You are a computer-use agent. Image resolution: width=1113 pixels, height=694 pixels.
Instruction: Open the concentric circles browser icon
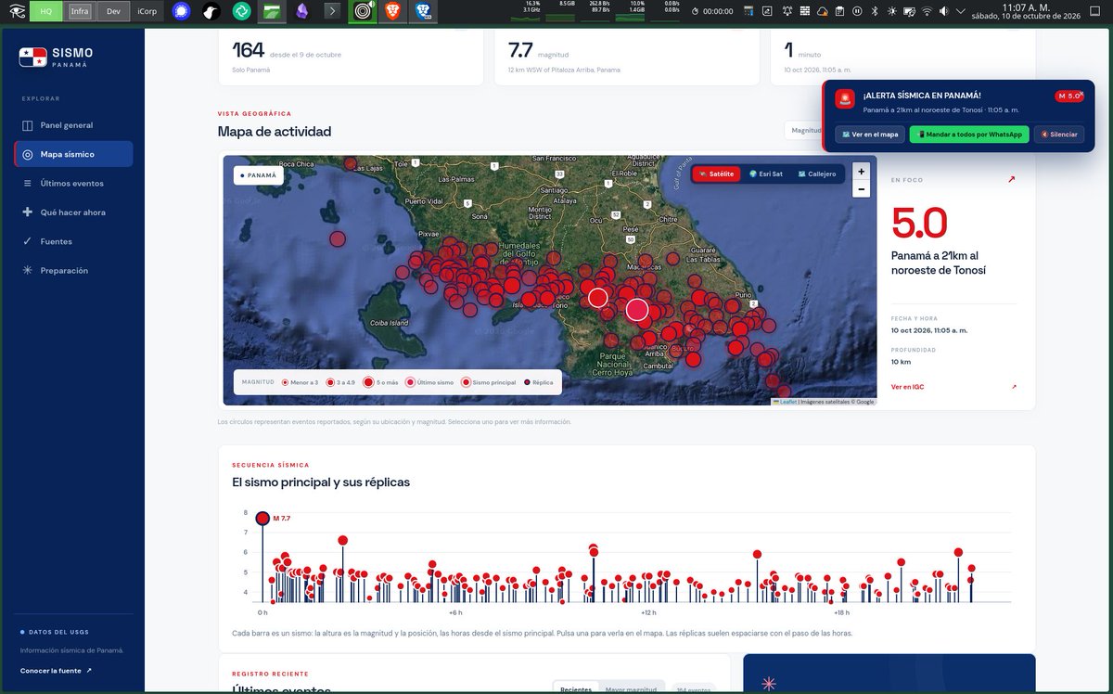(x=363, y=11)
